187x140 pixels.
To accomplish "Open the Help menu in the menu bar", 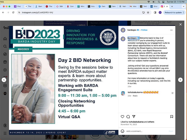I will (x=2, y=2).
